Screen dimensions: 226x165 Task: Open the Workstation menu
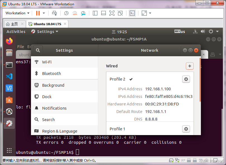point(18,13)
